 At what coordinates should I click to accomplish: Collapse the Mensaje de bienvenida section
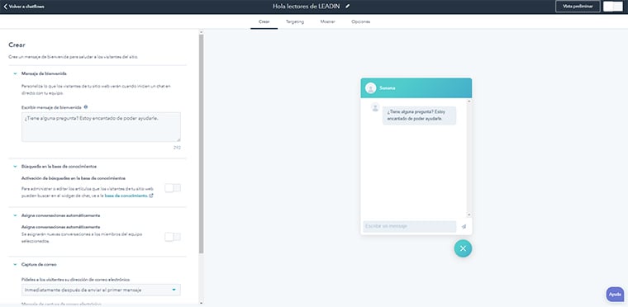click(15, 73)
